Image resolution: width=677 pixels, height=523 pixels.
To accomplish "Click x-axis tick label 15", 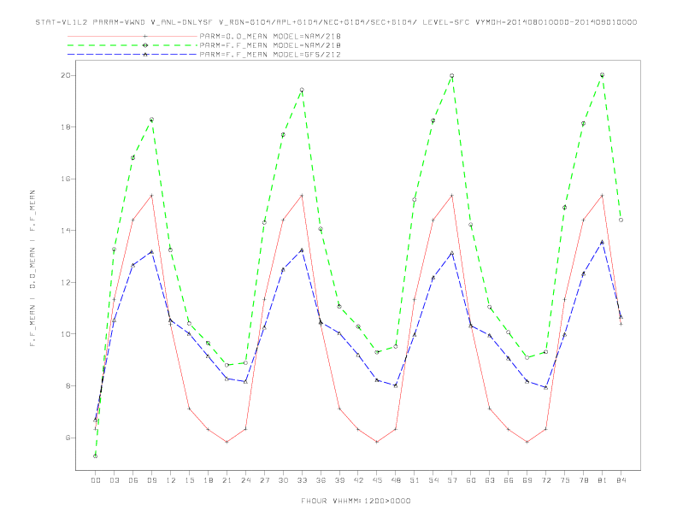I will click(x=189, y=480).
